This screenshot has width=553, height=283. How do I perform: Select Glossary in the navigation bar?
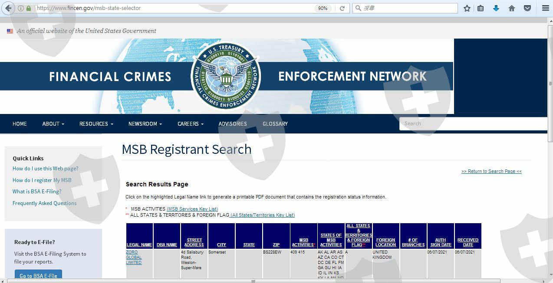[x=275, y=124]
